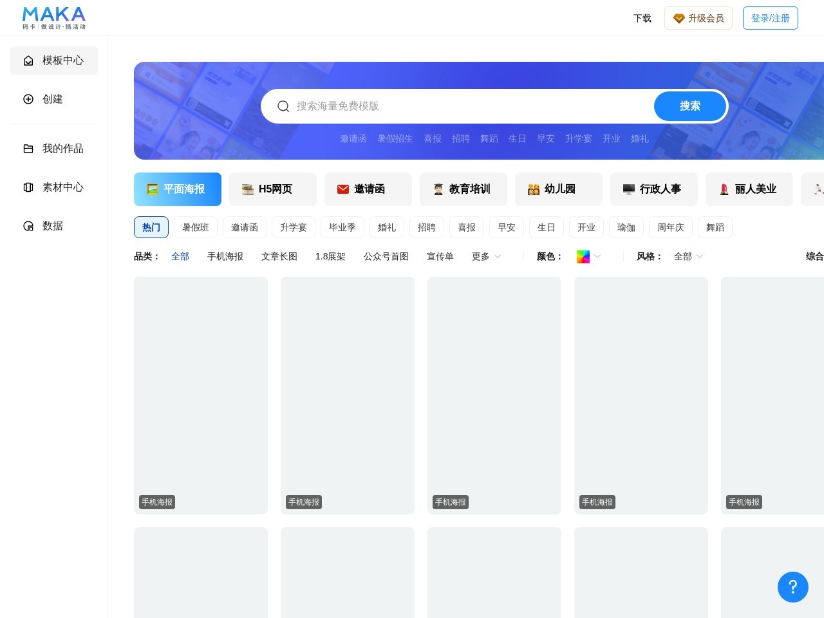The height and width of the screenshot is (618, 824).
Task: Open the My Works folder icon
Action: pos(28,149)
